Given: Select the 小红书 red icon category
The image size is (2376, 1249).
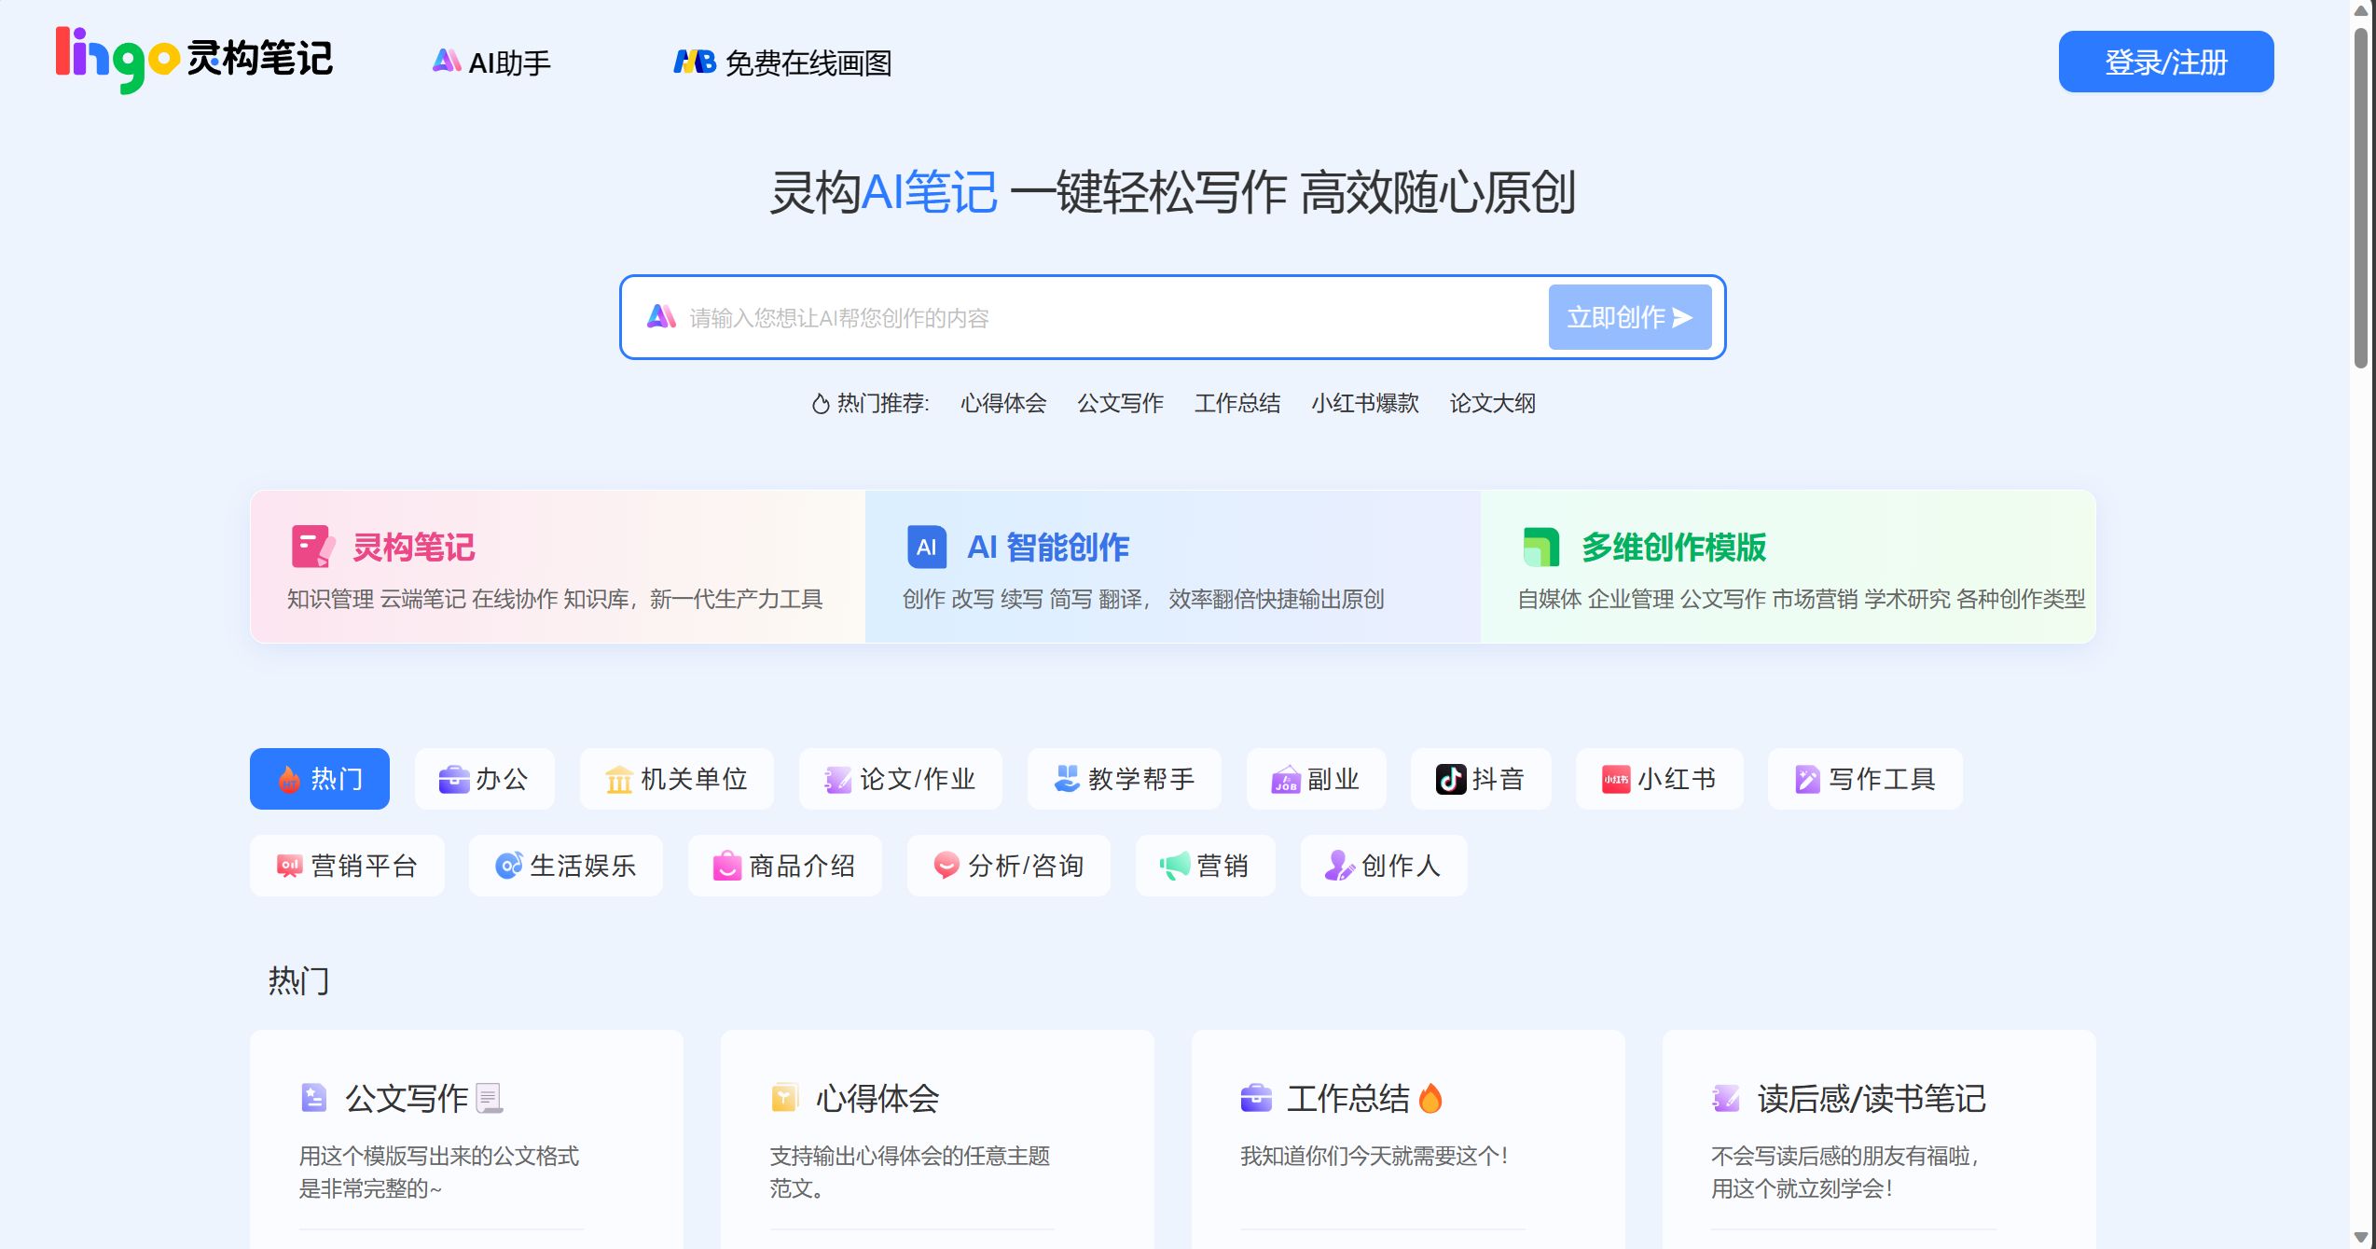Looking at the screenshot, I should 1658,779.
